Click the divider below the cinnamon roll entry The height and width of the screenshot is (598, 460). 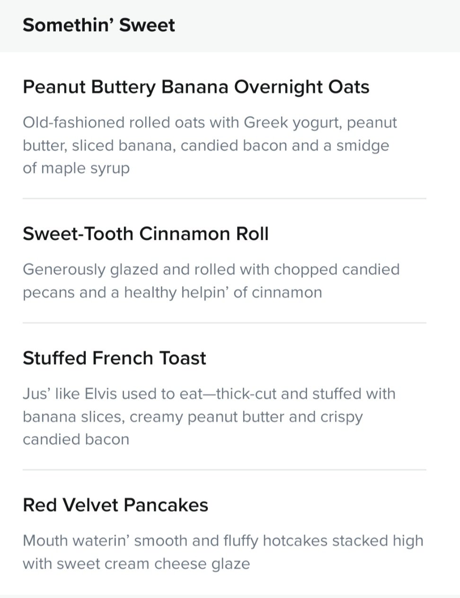point(224,323)
